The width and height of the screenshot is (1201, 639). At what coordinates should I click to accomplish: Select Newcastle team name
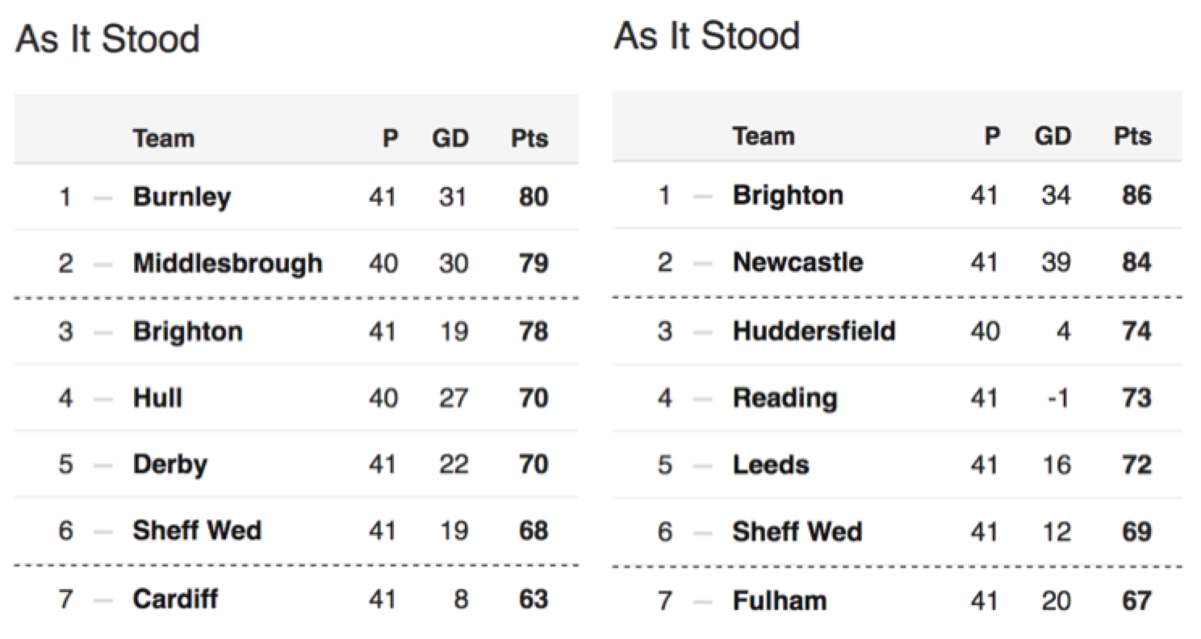coord(797,262)
